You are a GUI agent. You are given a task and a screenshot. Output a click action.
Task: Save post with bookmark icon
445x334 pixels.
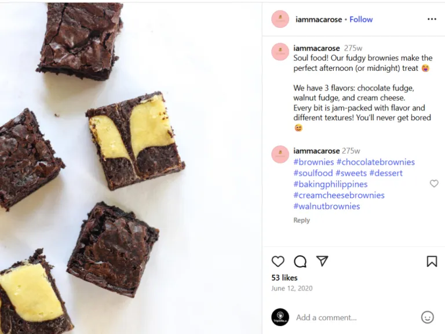(x=432, y=262)
